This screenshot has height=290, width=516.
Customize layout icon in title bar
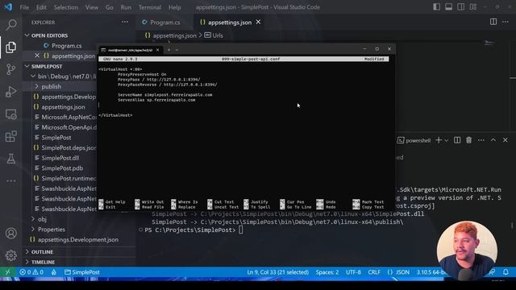(473, 7)
